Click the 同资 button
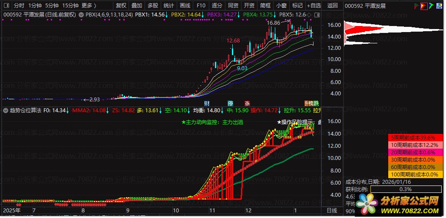Image resolution: width=446 pixels, height=218 pixels. coord(233,5)
